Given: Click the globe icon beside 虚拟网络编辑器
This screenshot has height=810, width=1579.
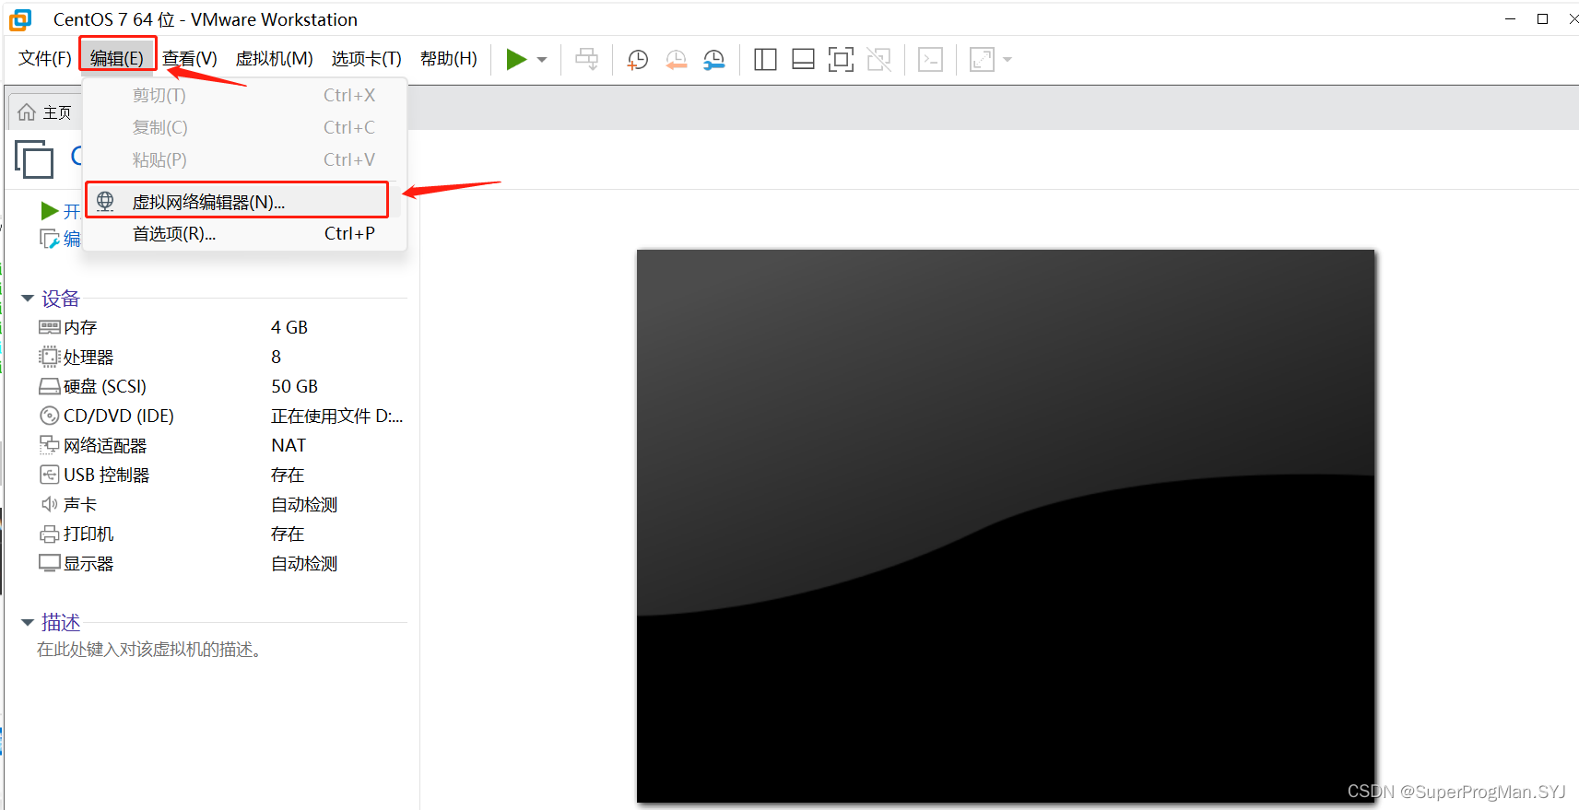Looking at the screenshot, I should (x=106, y=201).
